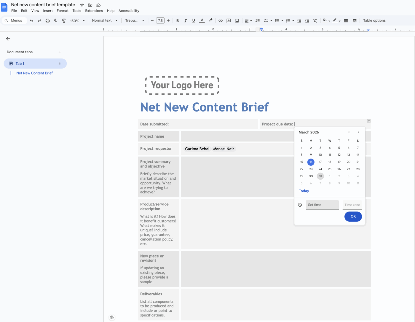Image resolution: width=415 pixels, height=322 pixels.
Task: Open the border dash style menu
Action: click(355, 21)
